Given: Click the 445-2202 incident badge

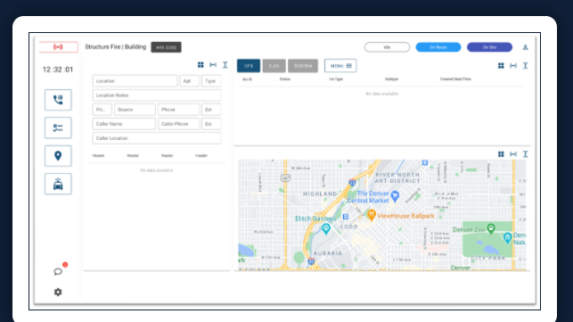Looking at the screenshot, I should coord(167,47).
